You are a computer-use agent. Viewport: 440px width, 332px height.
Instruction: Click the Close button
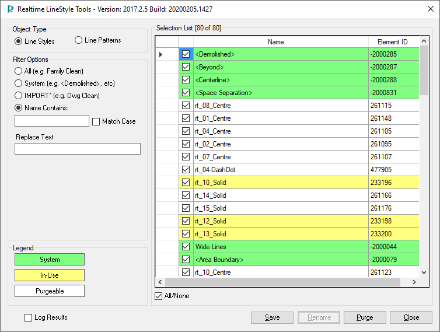pyautogui.click(x=411, y=317)
